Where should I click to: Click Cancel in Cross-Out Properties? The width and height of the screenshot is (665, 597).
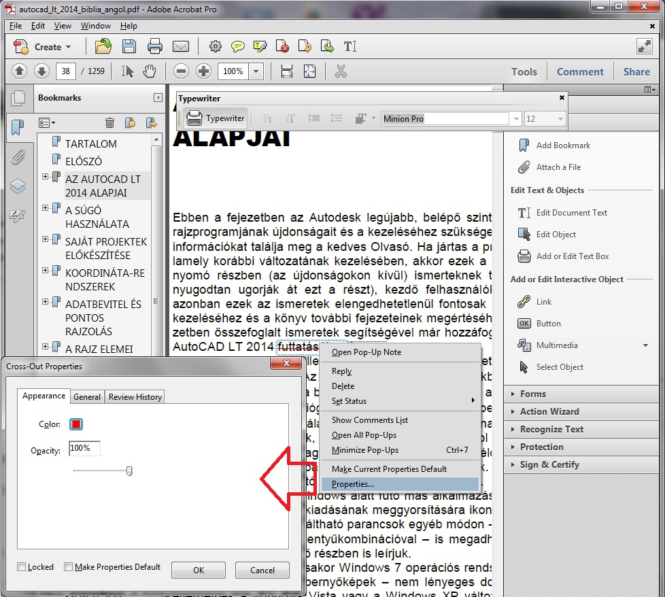point(262,570)
